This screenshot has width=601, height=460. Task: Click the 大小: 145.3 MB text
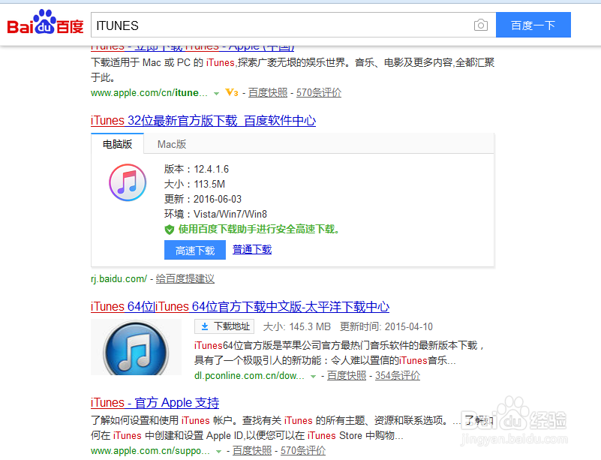pos(296,326)
